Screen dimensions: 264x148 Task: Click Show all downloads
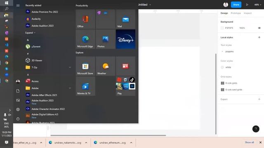249,143
